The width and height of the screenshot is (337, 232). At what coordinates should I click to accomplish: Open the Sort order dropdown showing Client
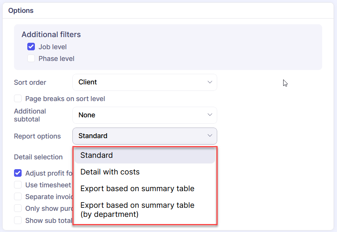[x=144, y=82]
